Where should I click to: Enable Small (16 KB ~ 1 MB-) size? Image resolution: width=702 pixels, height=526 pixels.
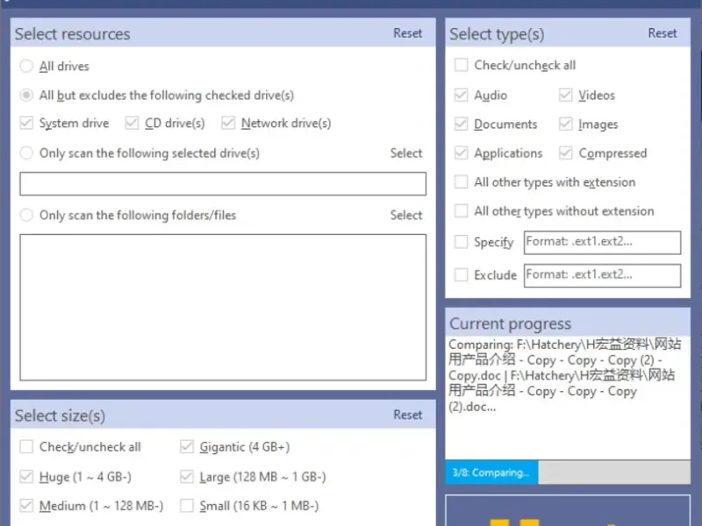pos(187,506)
